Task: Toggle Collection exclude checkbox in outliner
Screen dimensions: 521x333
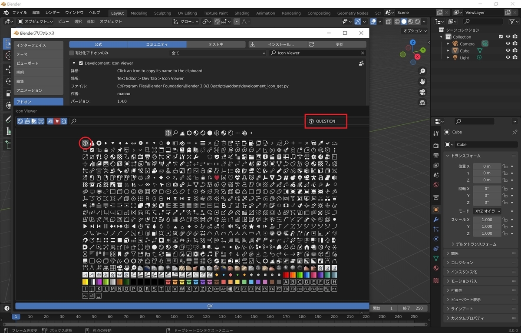Action: pyautogui.click(x=501, y=37)
